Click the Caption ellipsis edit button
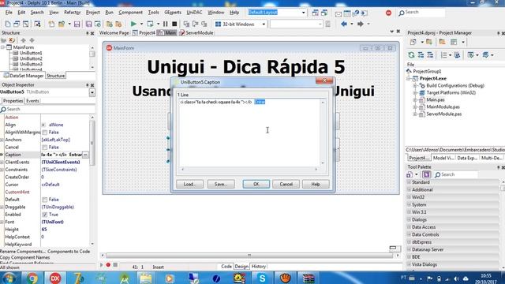 [85, 155]
